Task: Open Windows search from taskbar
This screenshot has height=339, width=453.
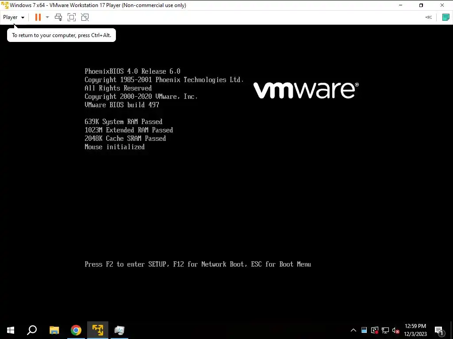Action: pyautogui.click(x=32, y=330)
